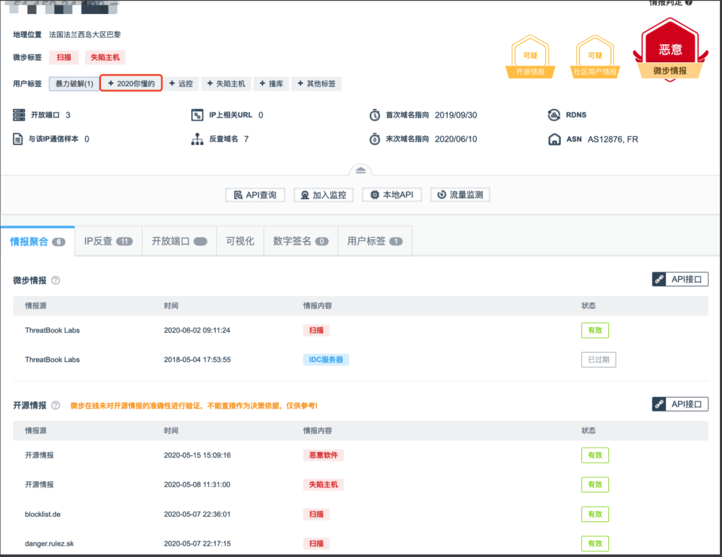Image resolution: width=722 pixels, height=557 pixels.
Task: Click the 流量监测 button
Action: pyautogui.click(x=460, y=194)
